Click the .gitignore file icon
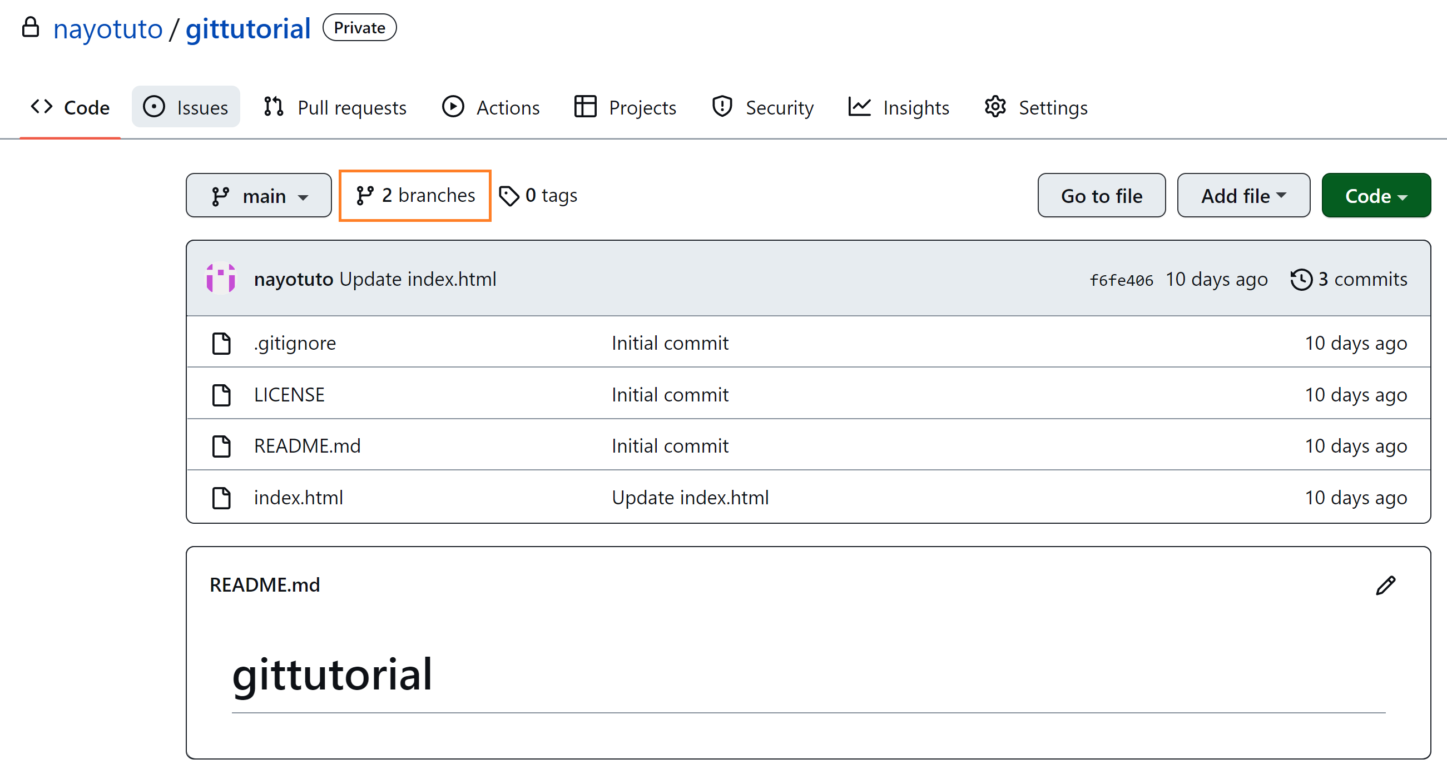The width and height of the screenshot is (1447, 774). 221,343
